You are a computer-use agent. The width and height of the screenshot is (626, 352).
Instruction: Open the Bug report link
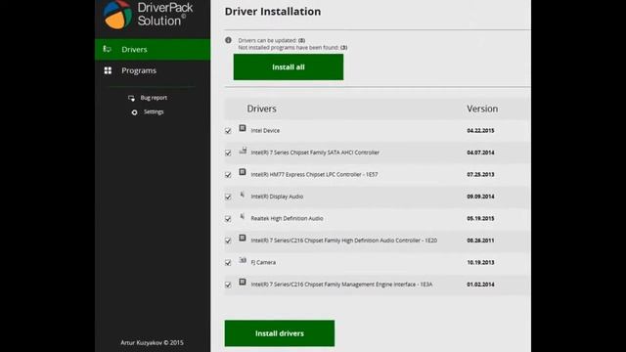point(154,98)
